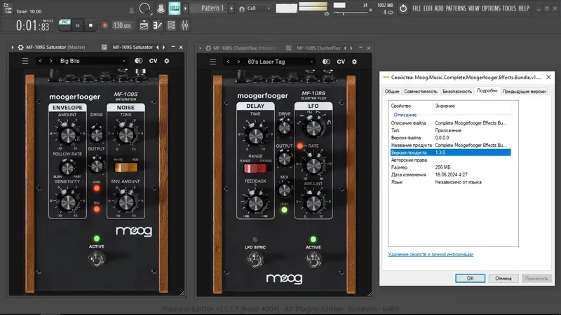The height and width of the screenshot is (315, 561).
Task: Stop playback with the square button
Action: tap(90, 26)
